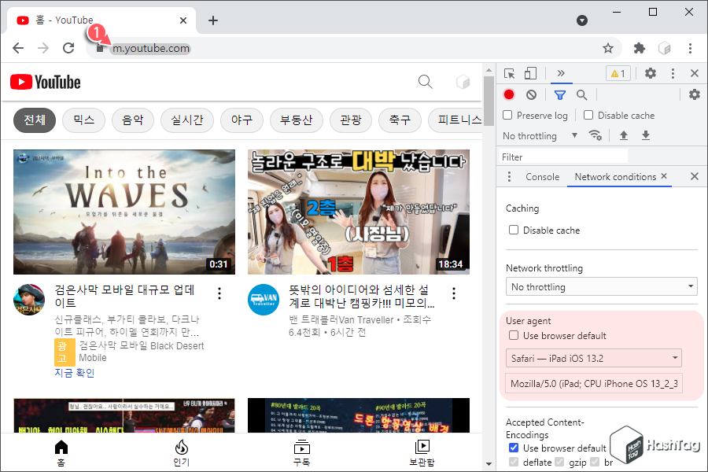Switch to the Console tab

click(542, 176)
